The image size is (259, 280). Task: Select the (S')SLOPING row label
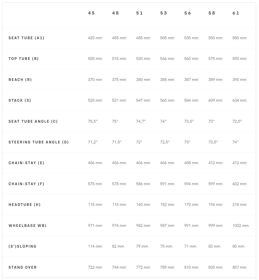[x=22, y=246]
